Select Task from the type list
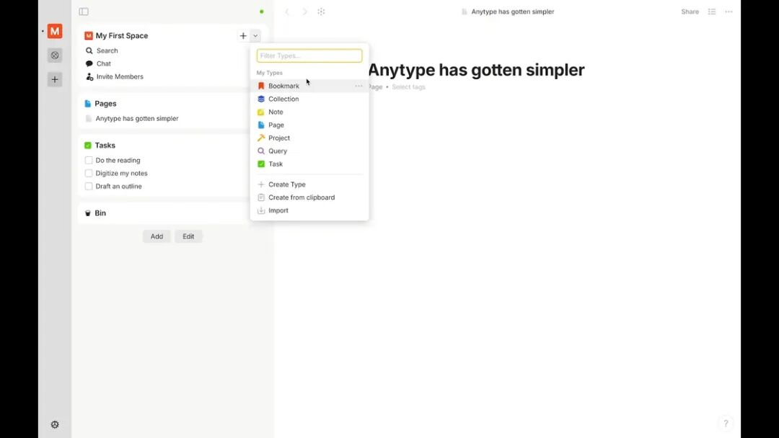The width and height of the screenshot is (779, 438). click(309, 164)
